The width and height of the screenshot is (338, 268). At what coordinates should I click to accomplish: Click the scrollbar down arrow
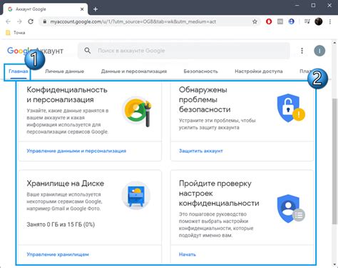[334, 264]
